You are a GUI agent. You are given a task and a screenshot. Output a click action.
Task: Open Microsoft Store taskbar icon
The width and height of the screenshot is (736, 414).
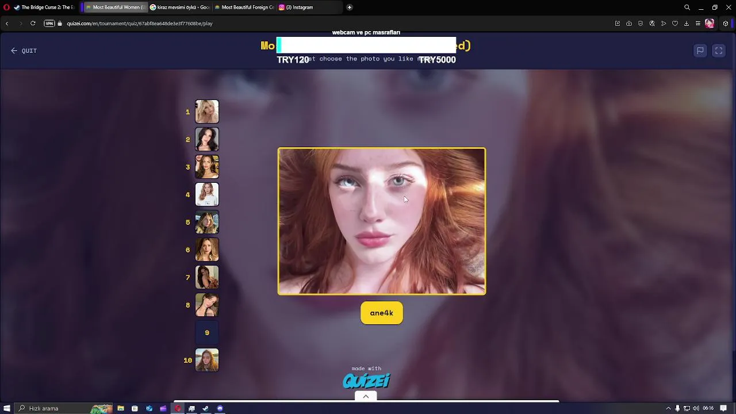[x=135, y=408]
